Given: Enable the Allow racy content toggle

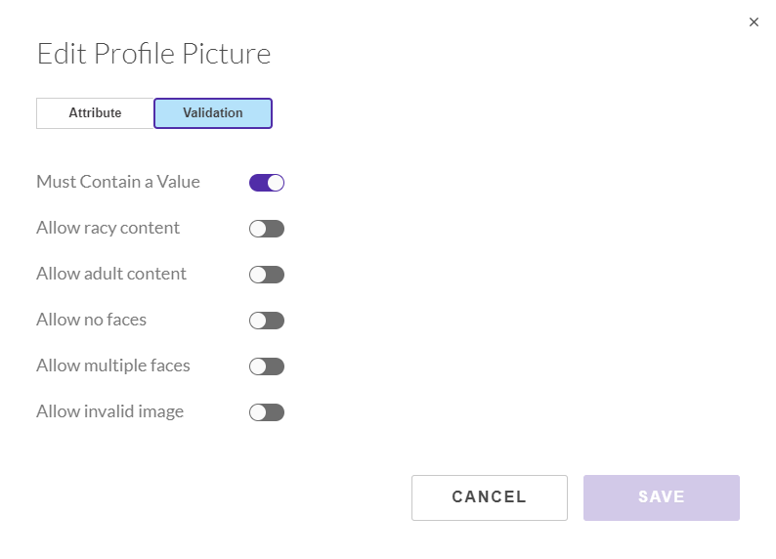Looking at the screenshot, I should (x=267, y=229).
